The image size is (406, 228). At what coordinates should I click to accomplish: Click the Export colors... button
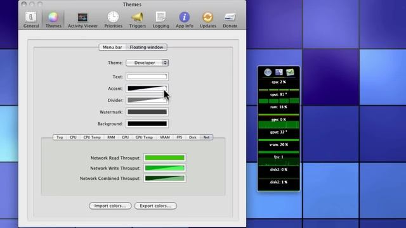pyautogui.click(x=155, y=206)
